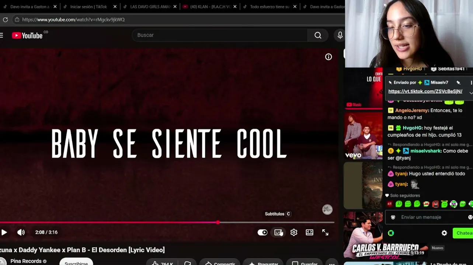Click HvgoHG username in the birthday message
Viewport: 473px width, 265px height.
tap(412, 128)
